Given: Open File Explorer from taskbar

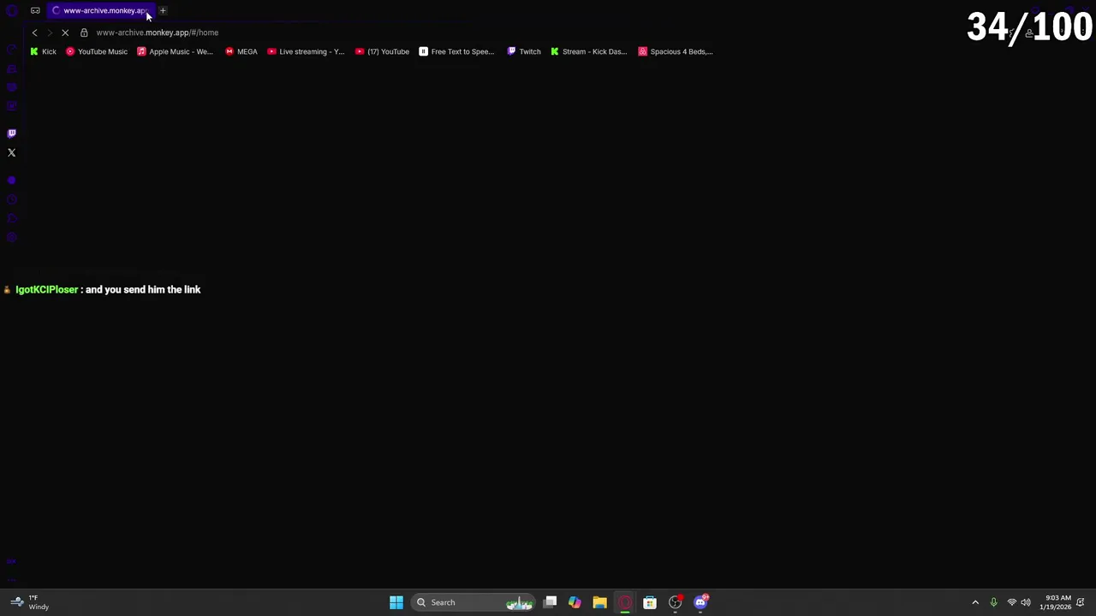Looking at the screenshot, I should click(599, 602).
